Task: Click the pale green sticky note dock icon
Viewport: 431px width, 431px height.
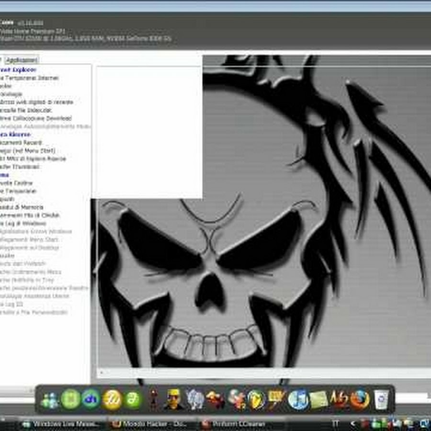Action: 318,400
